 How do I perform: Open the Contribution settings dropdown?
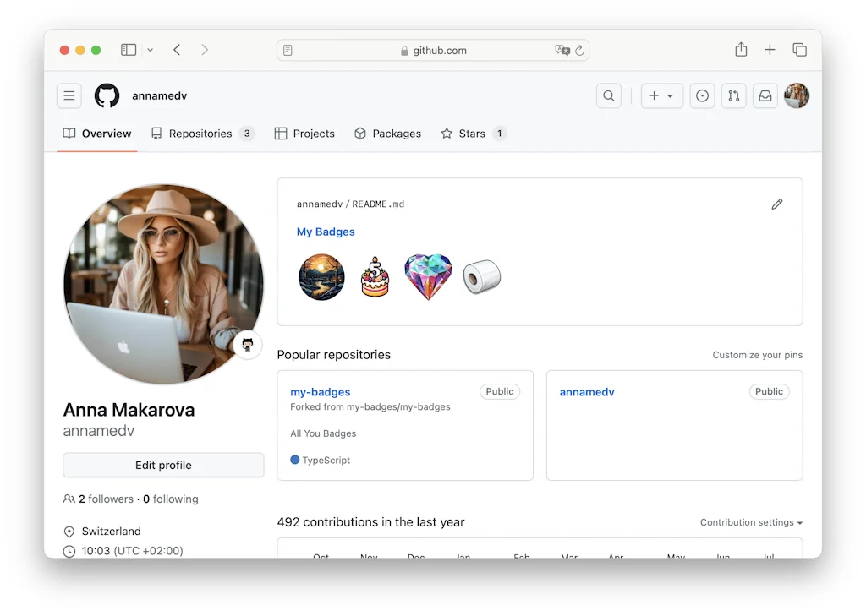751,522
